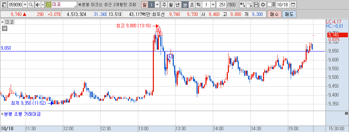The image size is (349, 132).
Task: Click the minute interval value field 1
Action: pos(206,5)
